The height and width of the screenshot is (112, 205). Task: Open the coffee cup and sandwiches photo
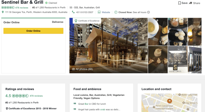(158, 32)
